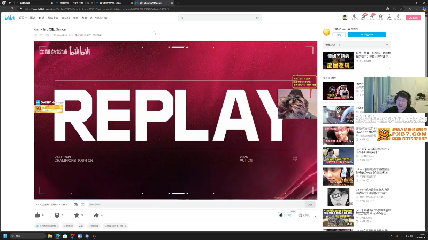This screenshot has width=428, height=240.
Task: Click the danmaku send button
Action: [x=310, y=205]
